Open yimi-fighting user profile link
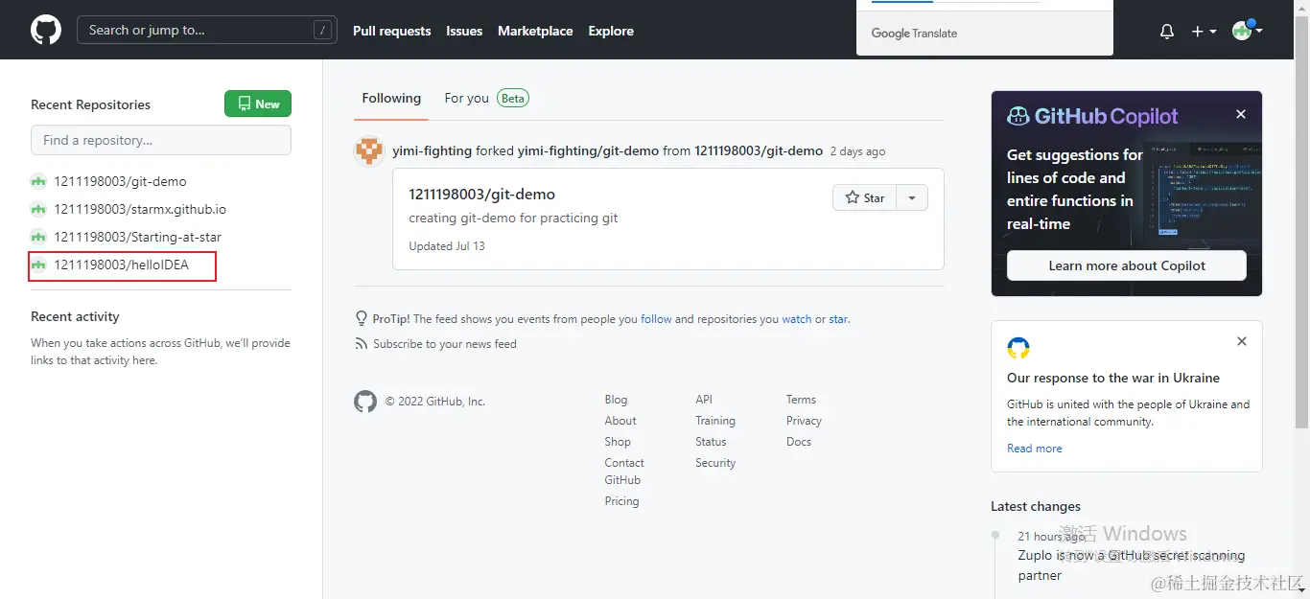The image size is (1310, 599). pyautogui.click(x=432, y=150)
